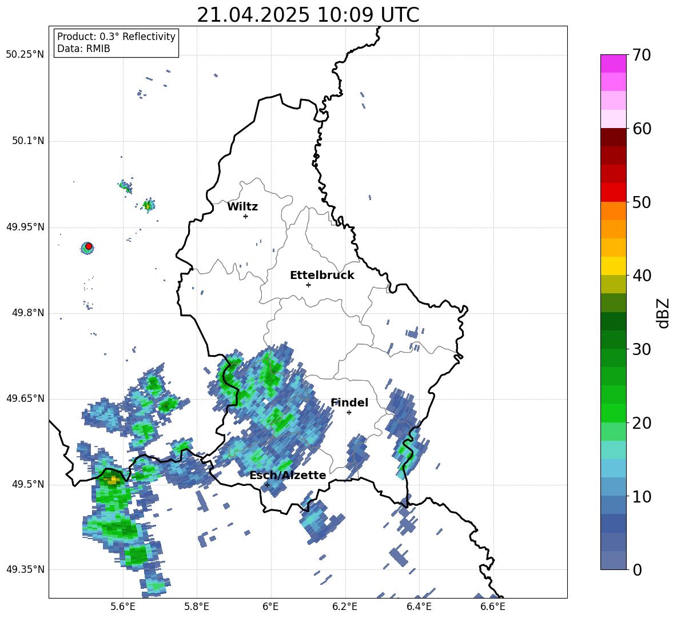Click the 6.6°E longitude label
This screenshot has height=618, width=677.
click(493, 607)
